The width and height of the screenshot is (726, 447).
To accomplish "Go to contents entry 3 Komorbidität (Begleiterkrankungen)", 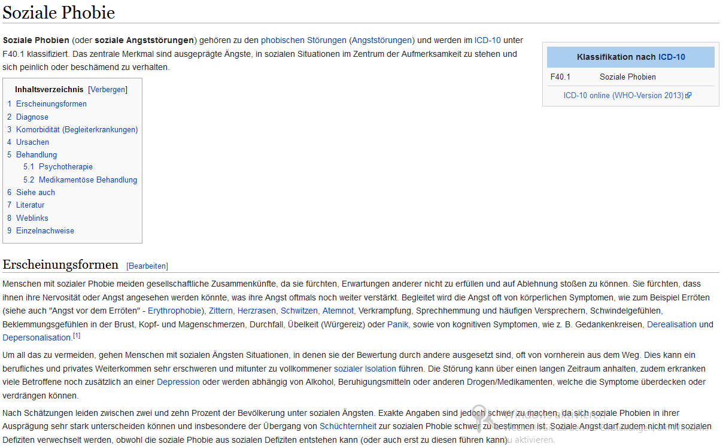I will pos(72,129).
